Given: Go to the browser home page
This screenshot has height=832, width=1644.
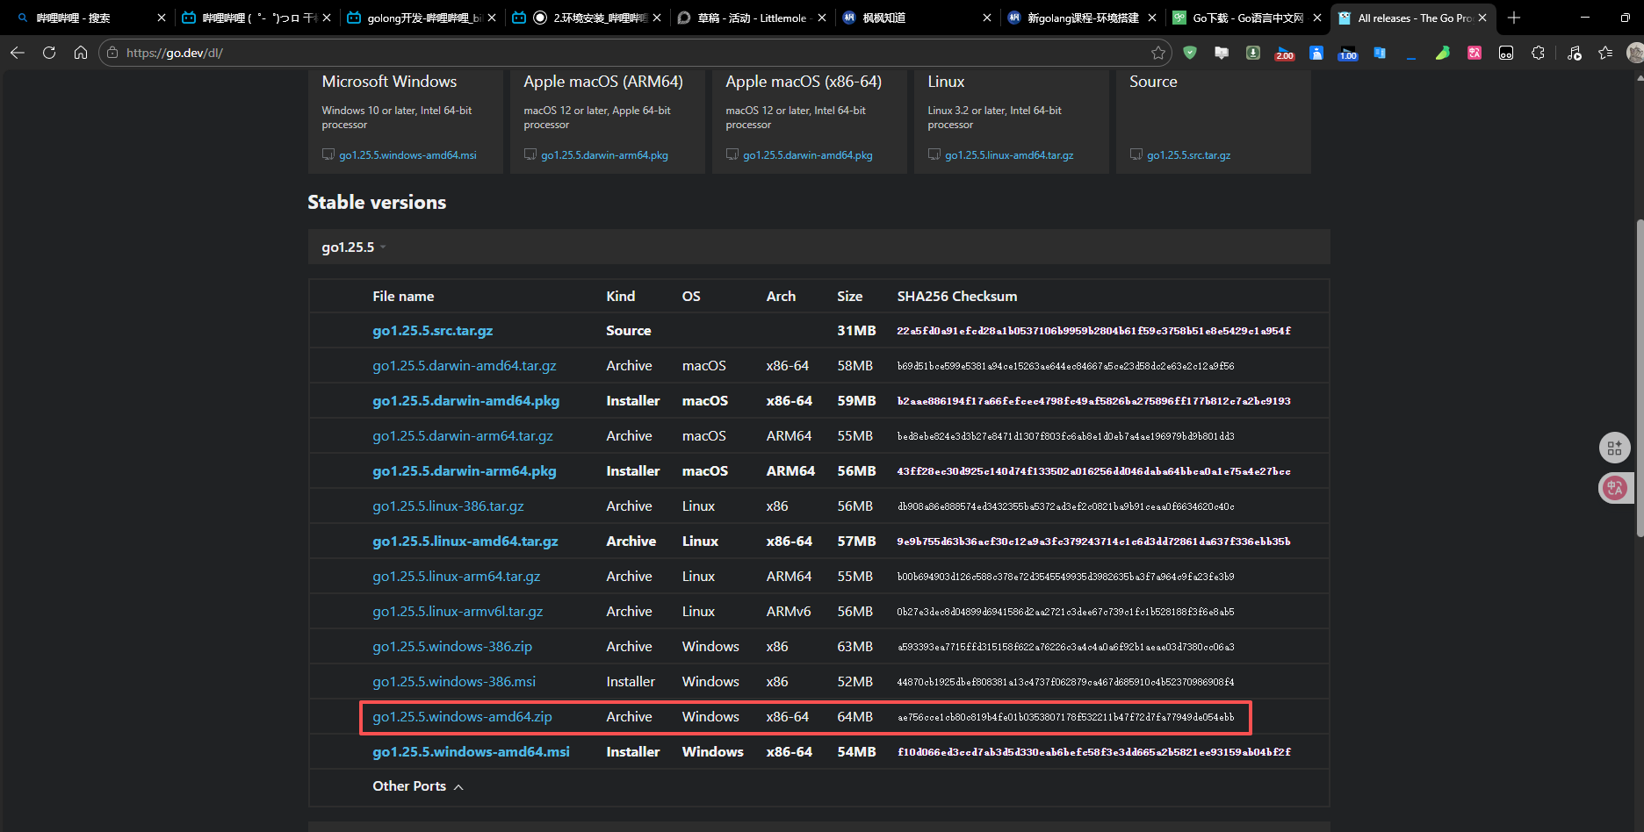Looking at the screenshot, I should [81, 53].
